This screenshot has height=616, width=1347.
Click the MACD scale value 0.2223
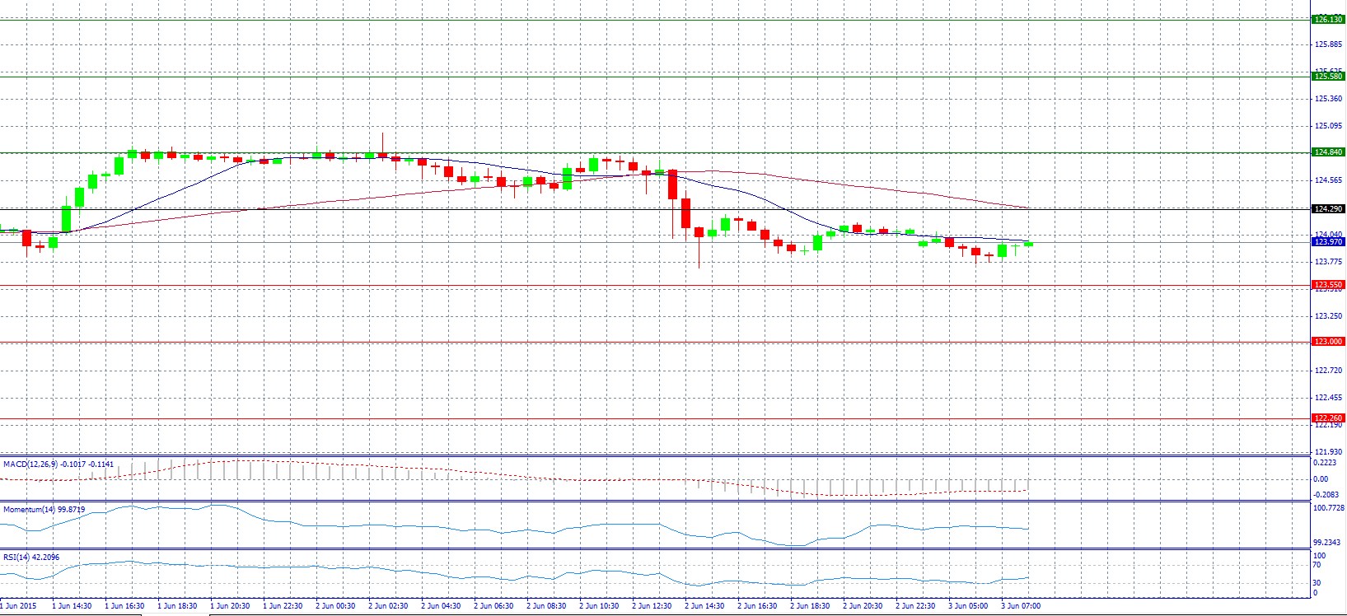1325,463
